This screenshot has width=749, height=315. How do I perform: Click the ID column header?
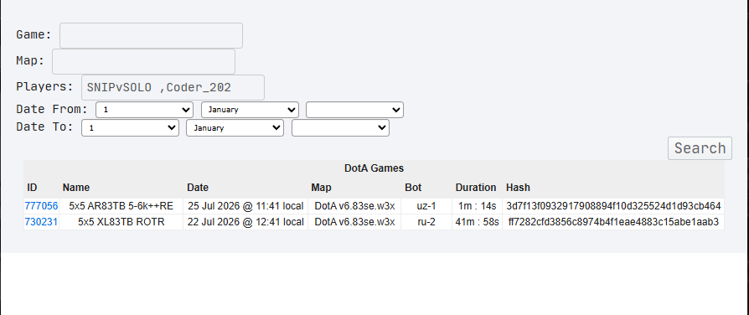click(x=32, y=188)
